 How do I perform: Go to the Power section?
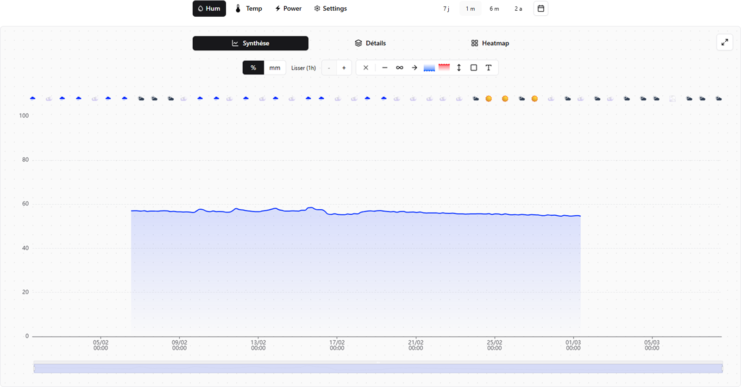(288, 8)
